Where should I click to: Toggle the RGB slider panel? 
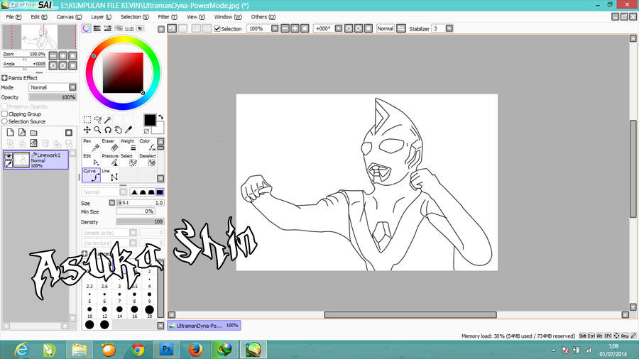point(97,28)
